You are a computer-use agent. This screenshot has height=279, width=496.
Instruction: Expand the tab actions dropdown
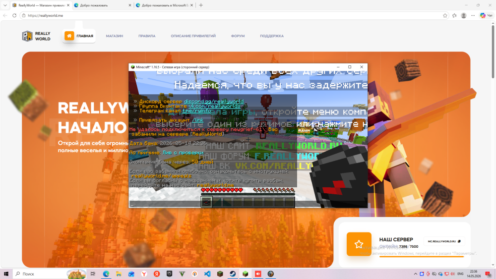(5, 5)
